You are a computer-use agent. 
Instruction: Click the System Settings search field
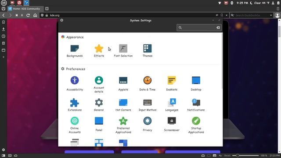(199, 28)
